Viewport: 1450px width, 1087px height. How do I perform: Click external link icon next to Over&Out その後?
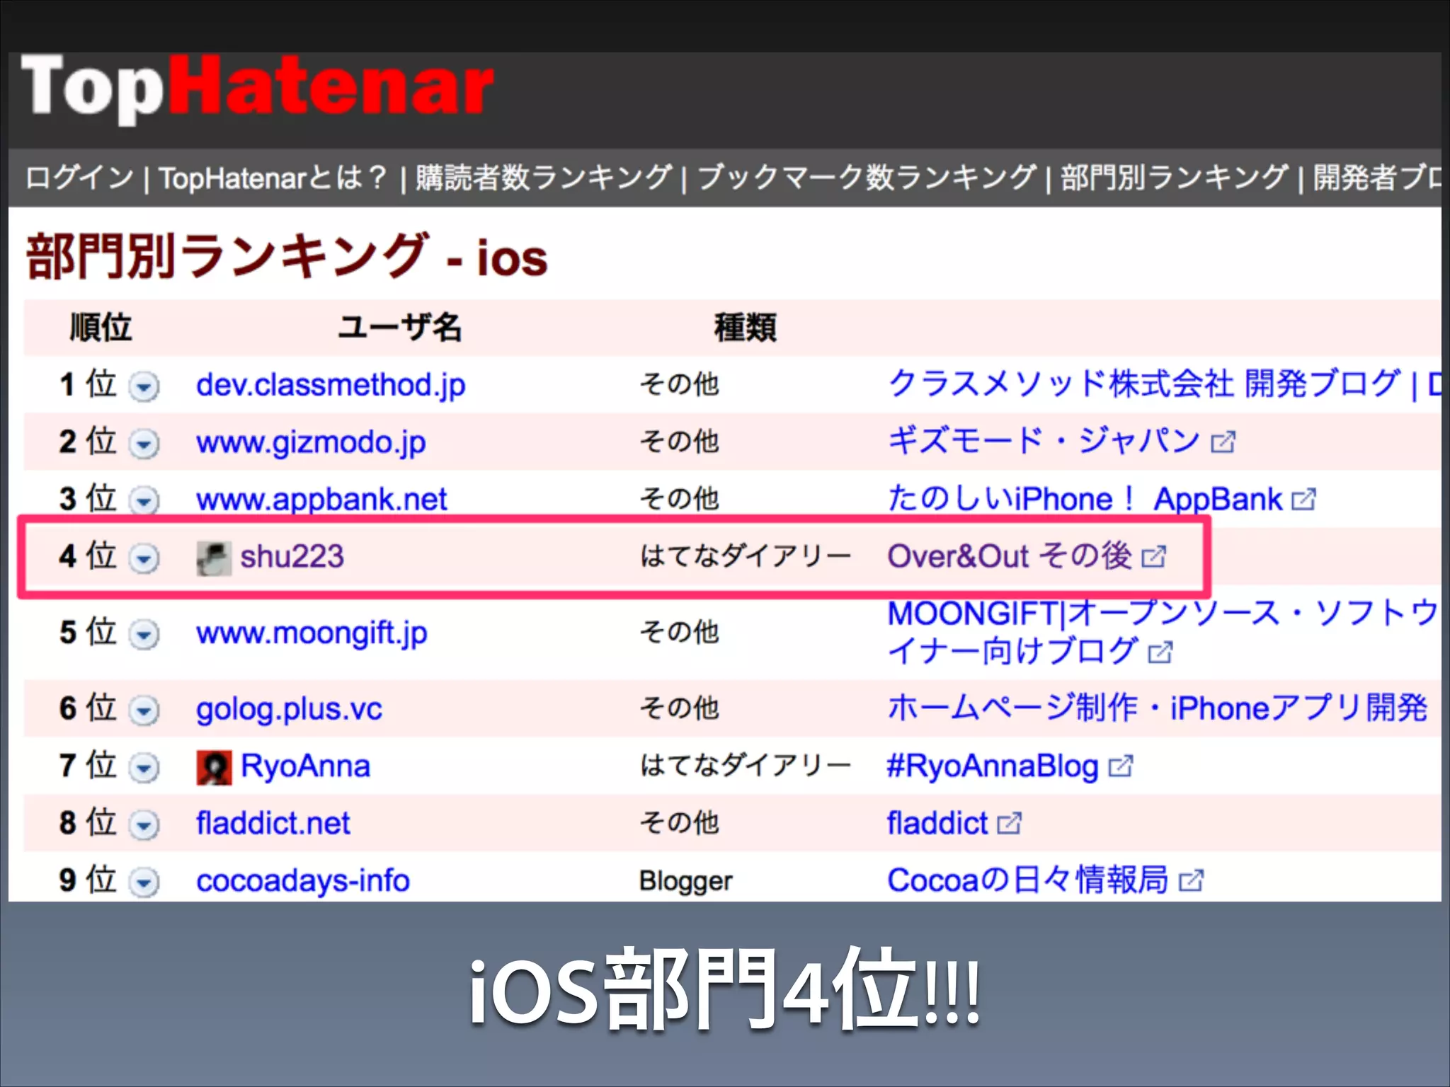click(1153, 557)
